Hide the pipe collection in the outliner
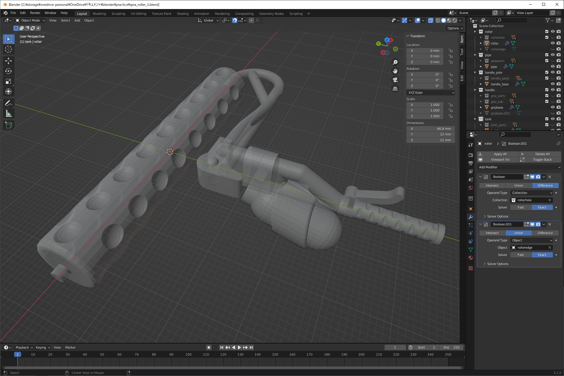The height and width of the screenshot is (376, 564). click(553, 55)
